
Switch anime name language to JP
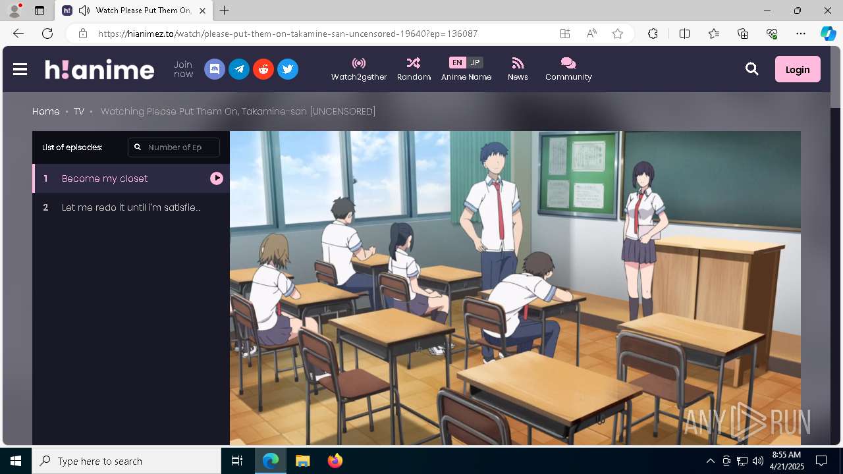tap(475, 63)
